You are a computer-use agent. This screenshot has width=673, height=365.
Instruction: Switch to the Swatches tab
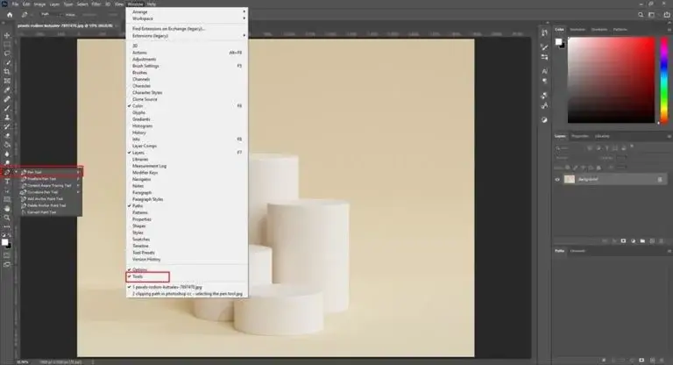[577, 30]
